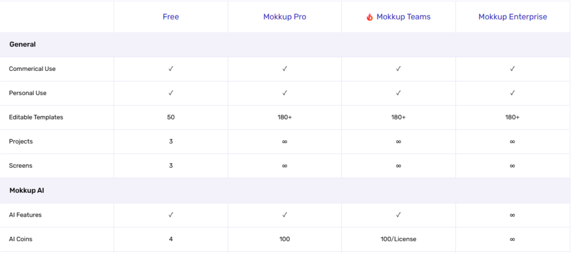Click the 50 templates value under Free
This screenshot has width=573, height=253.
pyautogui.click(x=171, y=117)
